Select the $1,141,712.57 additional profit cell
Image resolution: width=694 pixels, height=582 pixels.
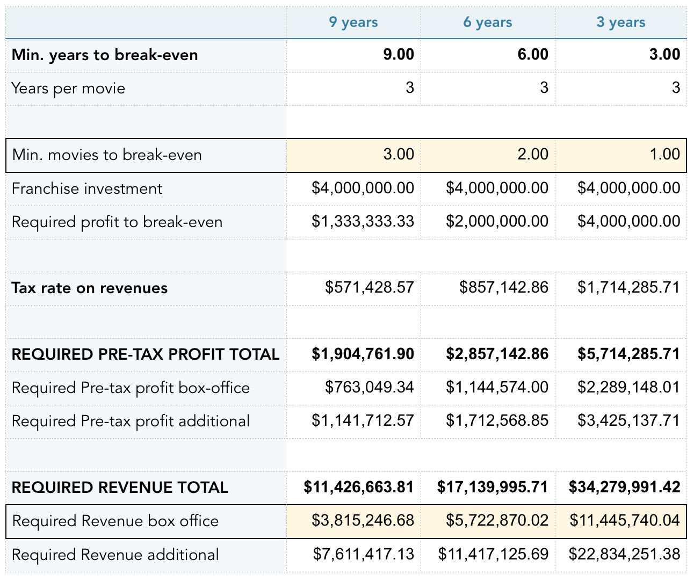(x=353, y=421)
